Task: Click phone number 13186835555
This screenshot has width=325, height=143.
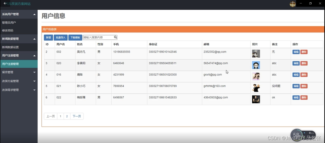Action: [x=122, y=52]
